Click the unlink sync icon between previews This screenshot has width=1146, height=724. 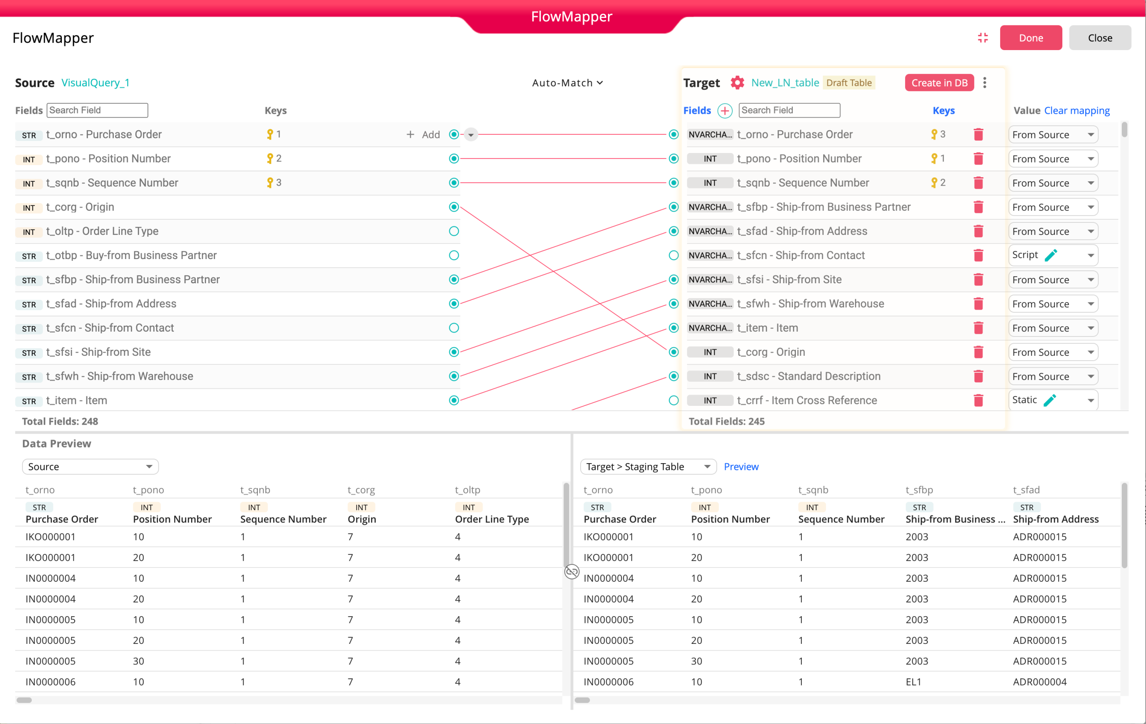(x=572, y=571)
